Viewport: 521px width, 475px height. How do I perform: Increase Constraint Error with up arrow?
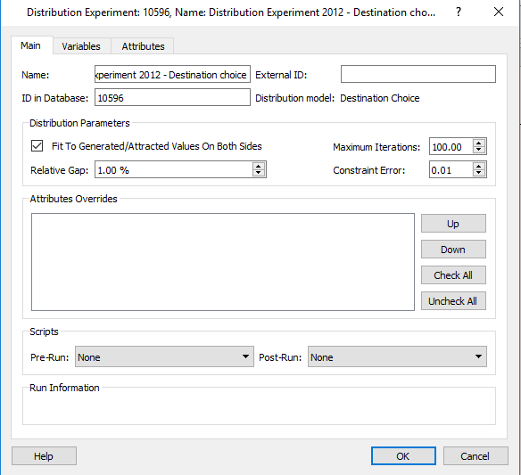coord(479,166)
